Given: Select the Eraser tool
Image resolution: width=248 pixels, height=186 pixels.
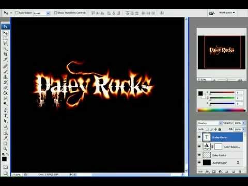Looking at the screenshot, I should coord(6,88).
